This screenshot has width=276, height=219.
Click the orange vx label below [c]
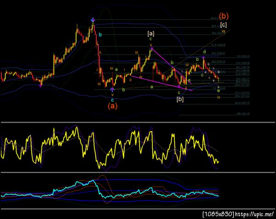tap(224, 31)
